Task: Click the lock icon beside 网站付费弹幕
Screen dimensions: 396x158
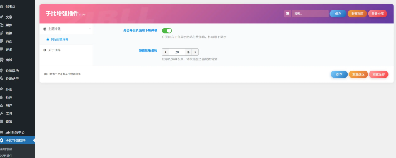Action: pyautogui.click(x=48, y=39)
